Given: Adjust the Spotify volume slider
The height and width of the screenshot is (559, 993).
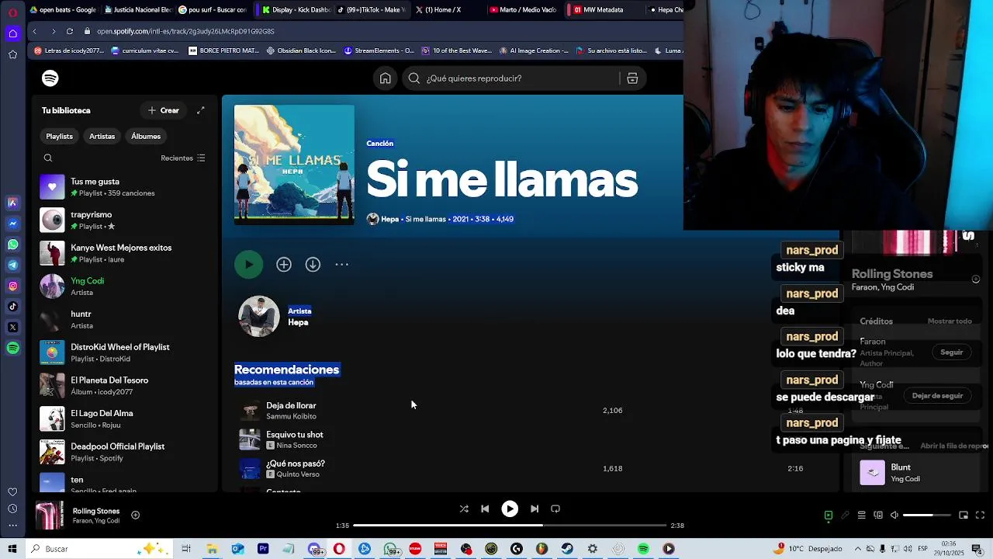Looking at the screenshot, I should [x=927, y=516].
